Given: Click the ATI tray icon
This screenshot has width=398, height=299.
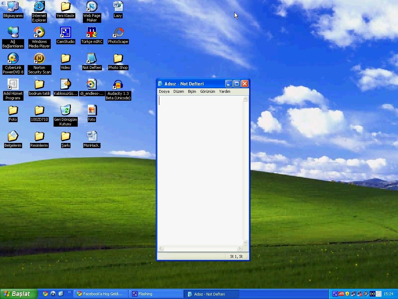Looking at the screenshot, I should pos(341,294).
